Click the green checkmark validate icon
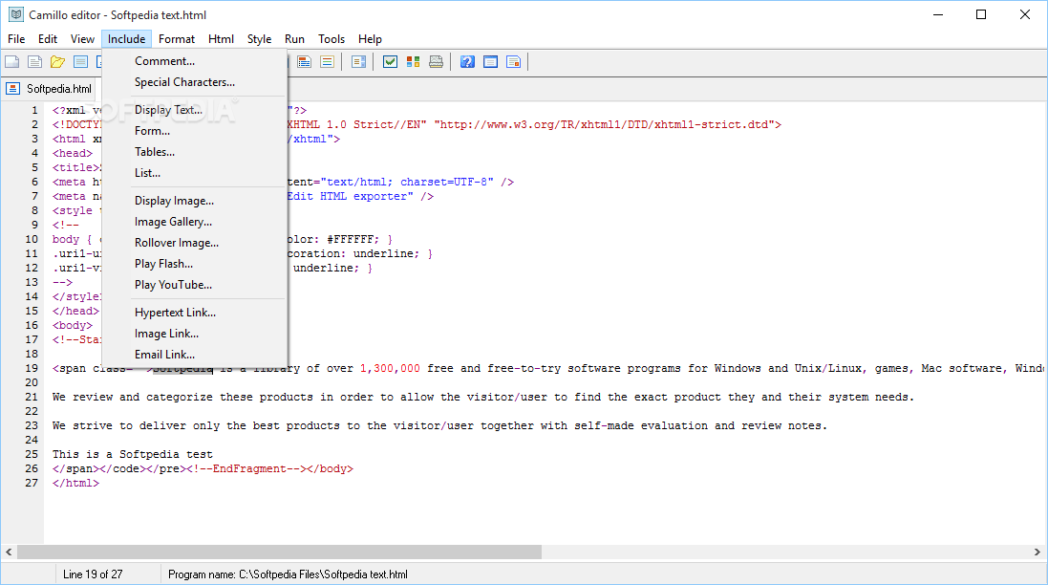Image resolution: width=1048 pixels, height=585 pixels. point(391,62)
